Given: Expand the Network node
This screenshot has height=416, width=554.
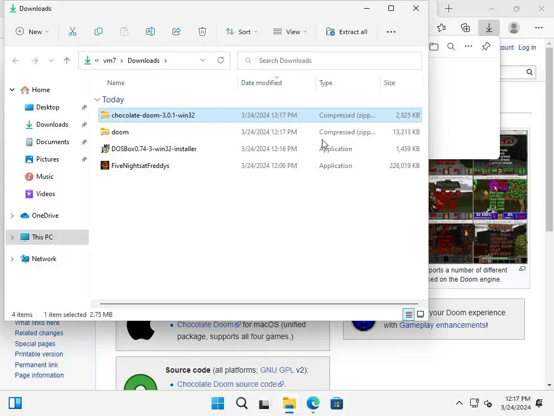Looking at the screenshot, I should pyautogui.click(x=12, y=259).
